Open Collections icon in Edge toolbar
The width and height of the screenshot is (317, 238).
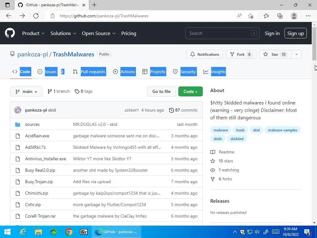(x=280, y=16)
